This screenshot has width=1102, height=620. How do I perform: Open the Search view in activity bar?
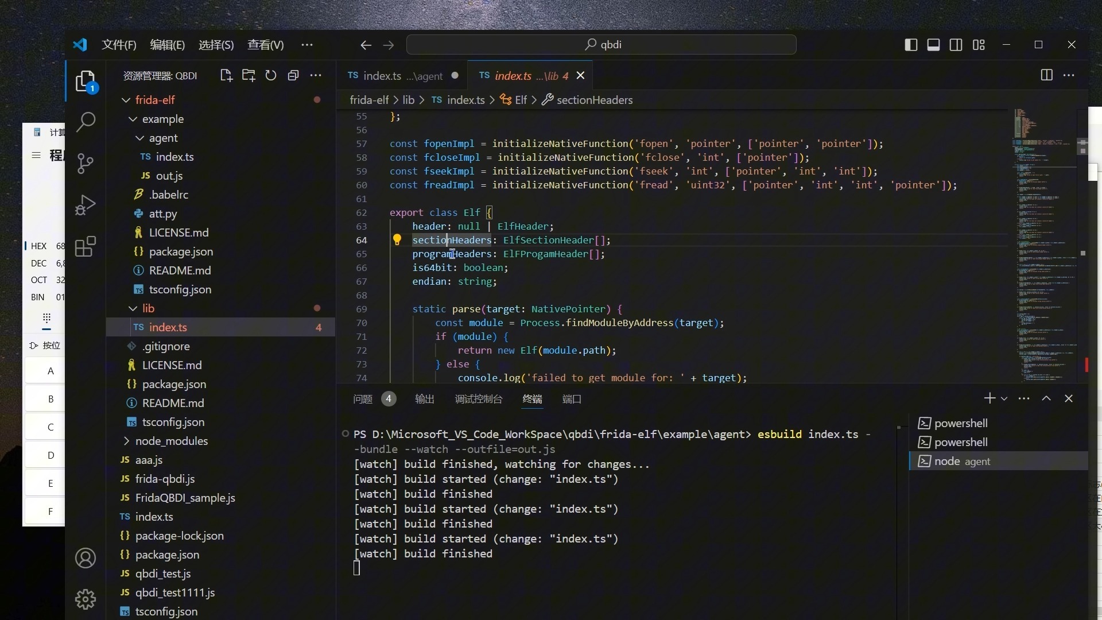click(x=86, y=122)
